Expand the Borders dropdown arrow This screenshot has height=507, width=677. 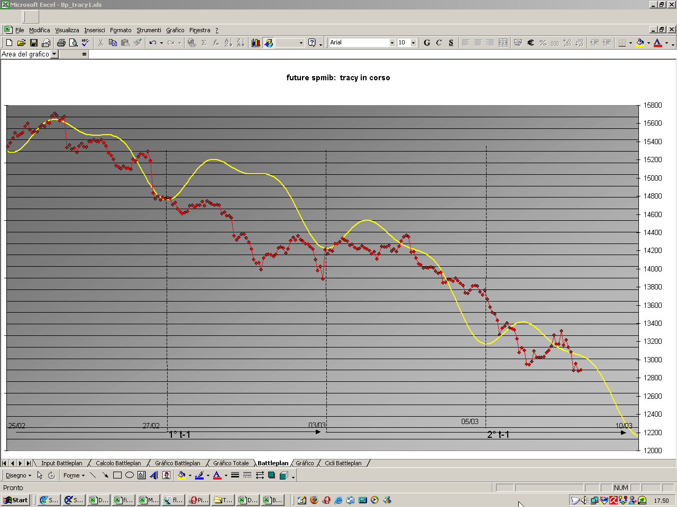pos(630,43)
